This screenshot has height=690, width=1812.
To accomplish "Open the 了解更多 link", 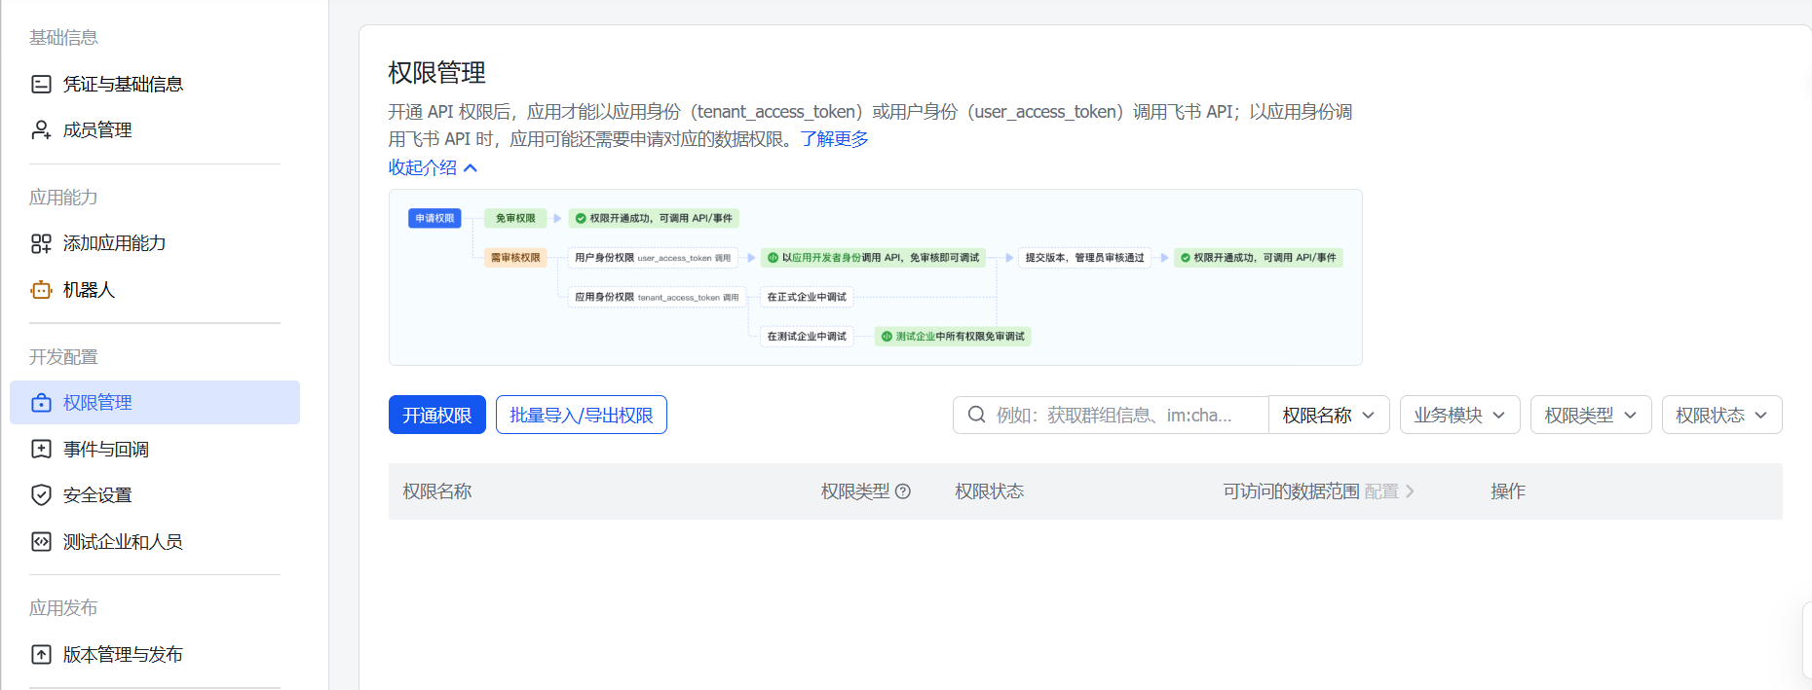I will point(834,139).
